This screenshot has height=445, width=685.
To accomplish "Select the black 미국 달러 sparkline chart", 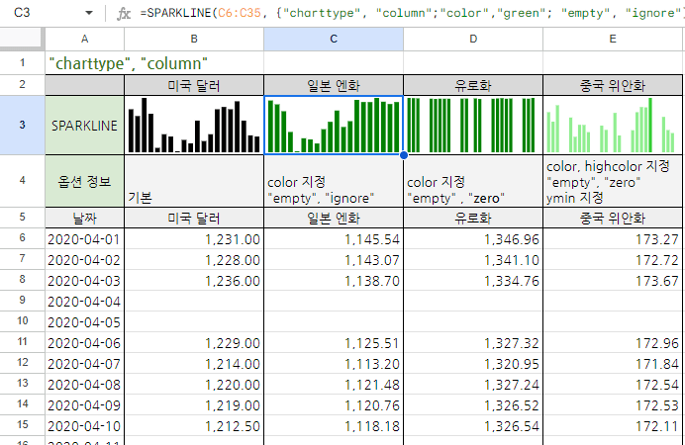I will click(x=193, y=125).
